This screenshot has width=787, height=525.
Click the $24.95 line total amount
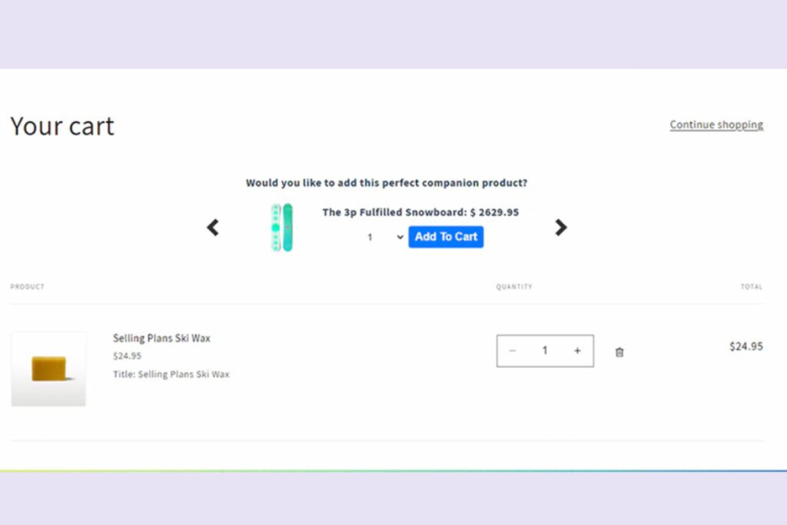745,347
